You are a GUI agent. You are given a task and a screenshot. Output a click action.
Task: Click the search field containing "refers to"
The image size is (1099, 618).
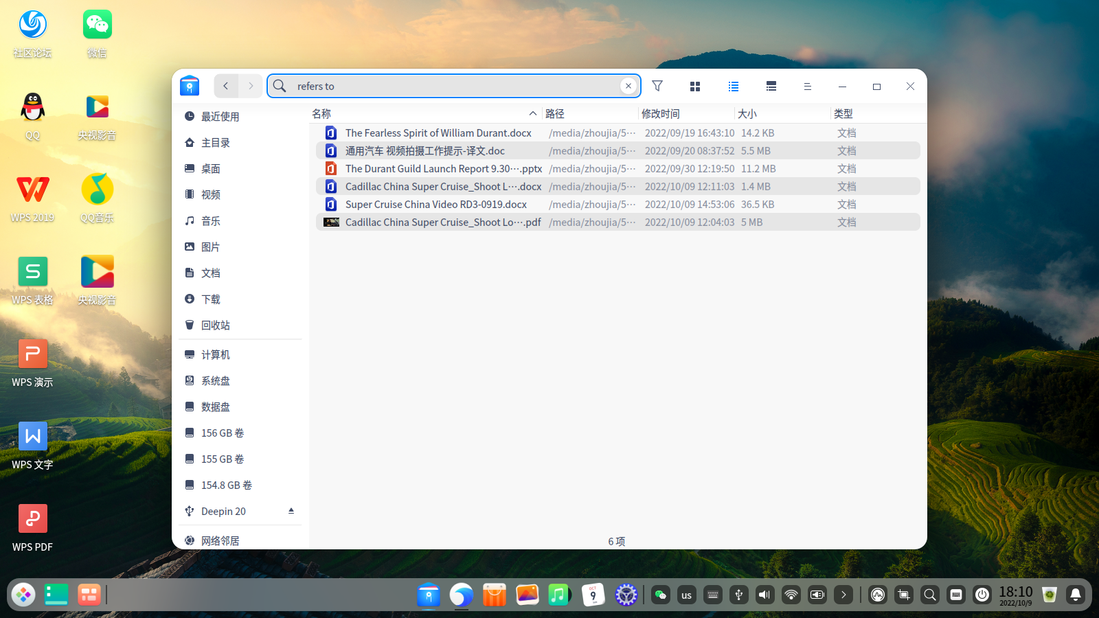point(453,86)
